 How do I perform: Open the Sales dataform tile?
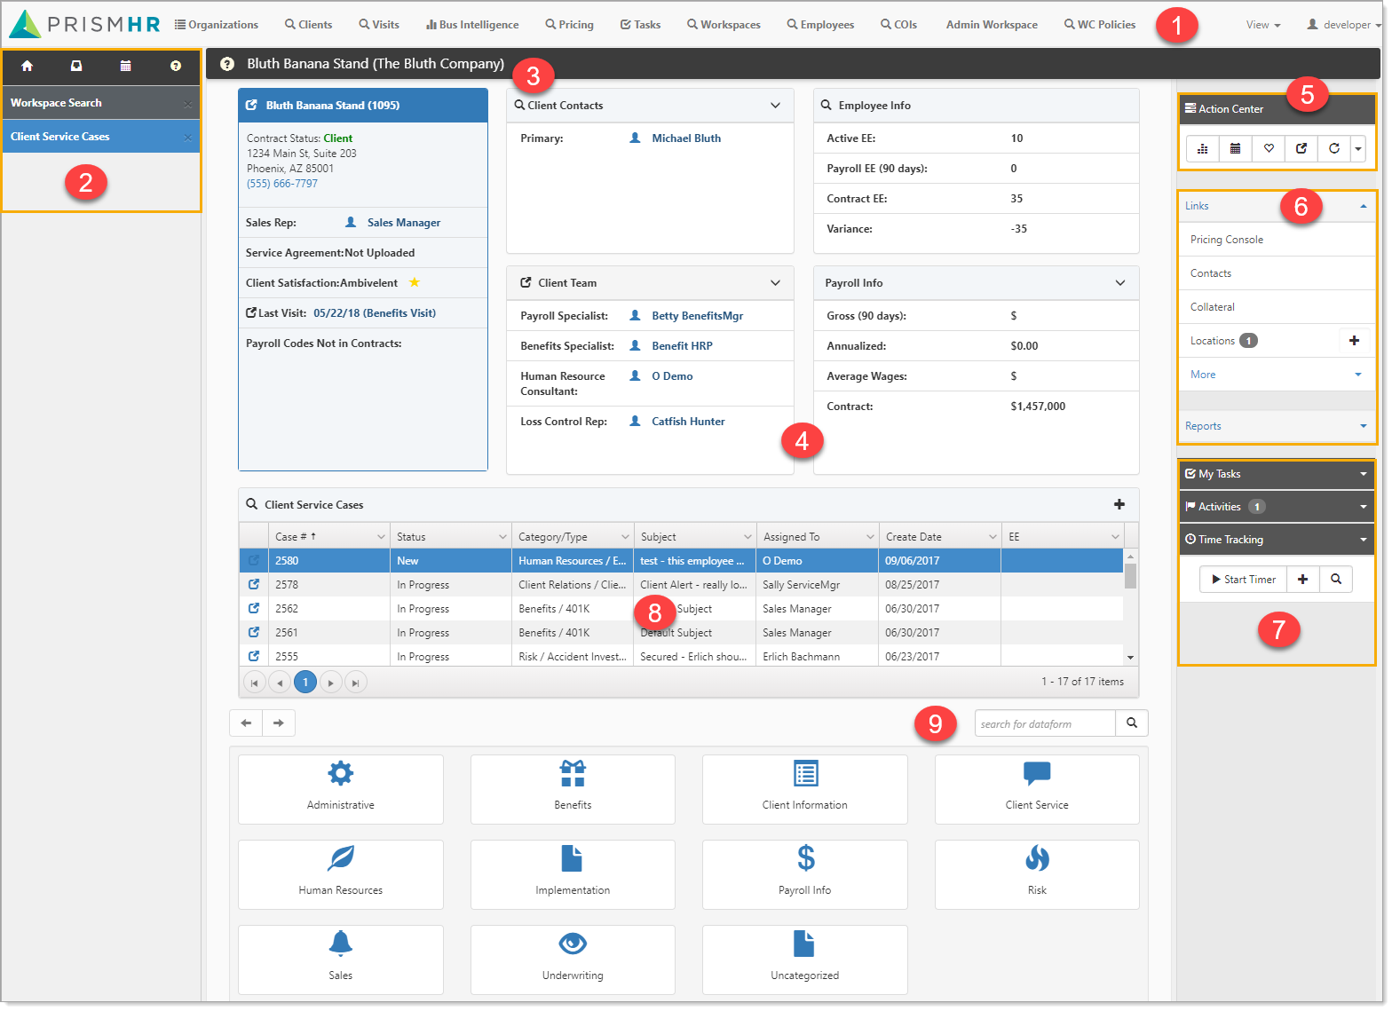click(x=341, y=960)
